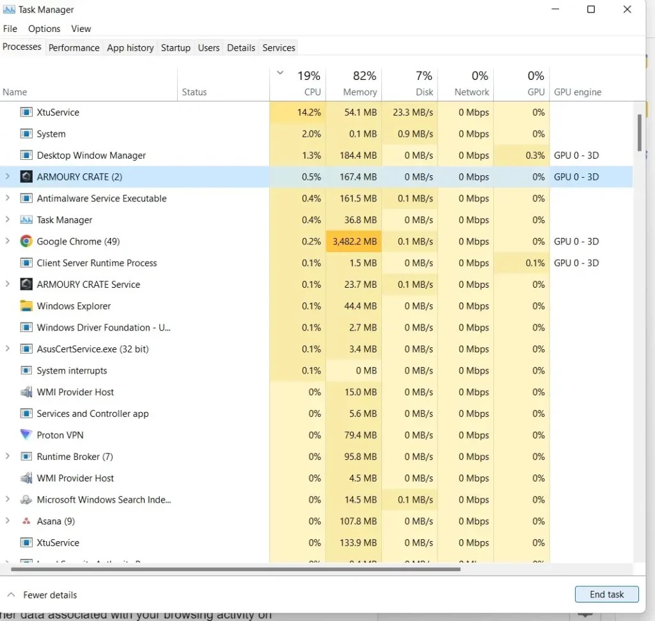Select the ARMOURY CRATE process icon
This screenshot has width=655, height=621.
[26, 177]
